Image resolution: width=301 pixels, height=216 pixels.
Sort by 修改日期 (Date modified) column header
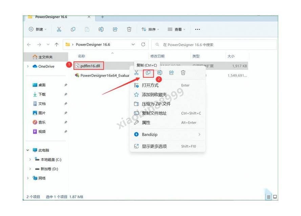click(157, 56)
